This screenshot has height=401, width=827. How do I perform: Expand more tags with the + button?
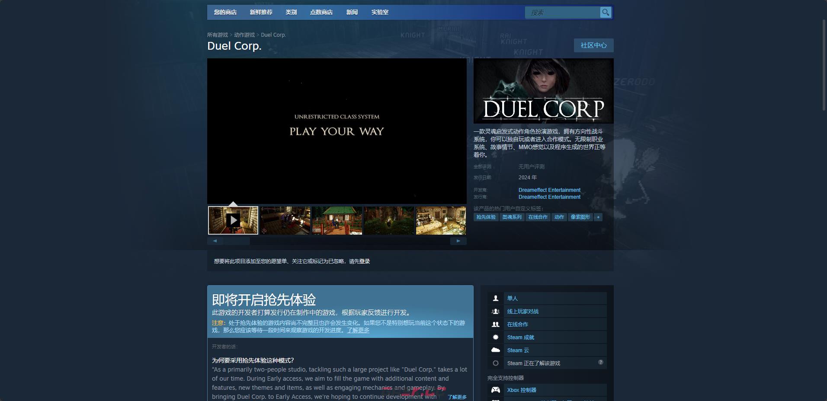pos(598,217)
